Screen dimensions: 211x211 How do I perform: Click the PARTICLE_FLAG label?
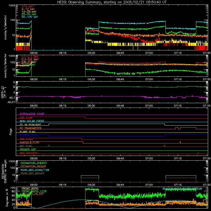[x=30, y=142]
